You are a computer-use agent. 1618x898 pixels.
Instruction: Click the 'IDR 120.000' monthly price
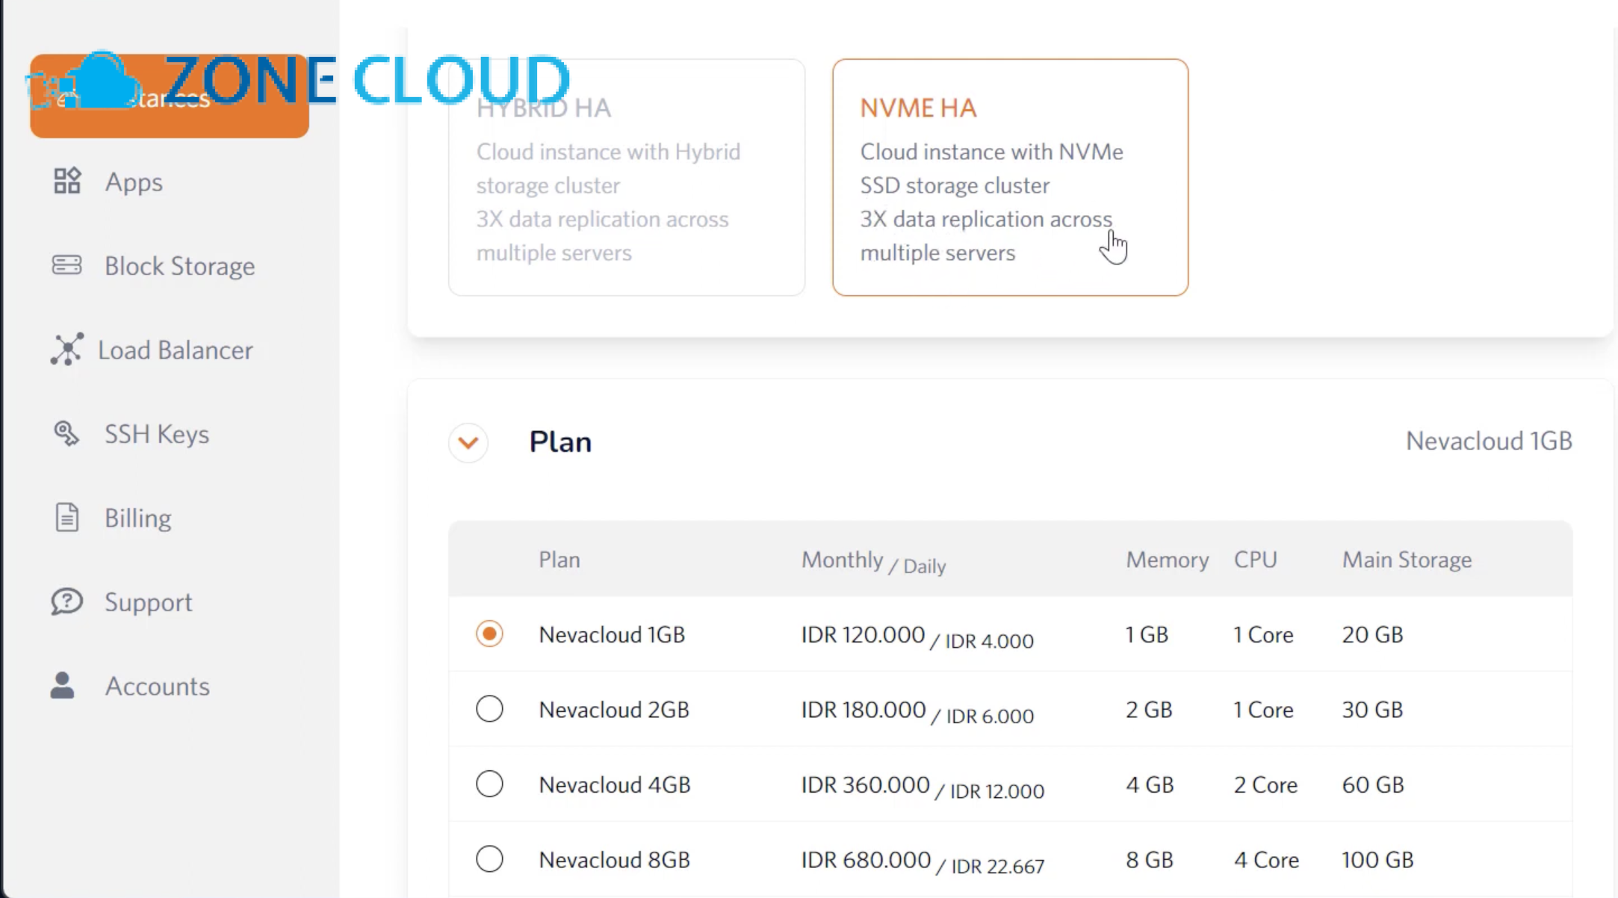click(863, 634)
